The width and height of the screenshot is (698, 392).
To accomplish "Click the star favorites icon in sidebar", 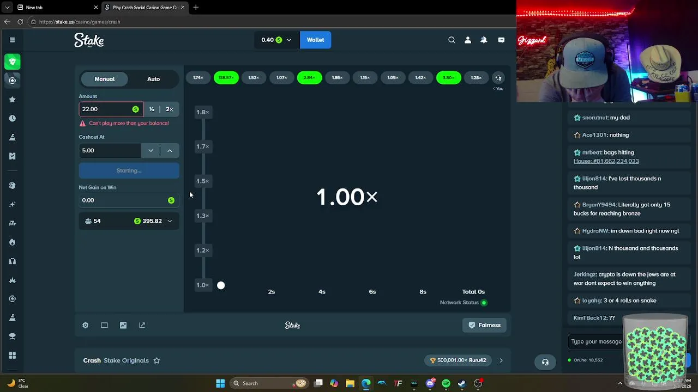I will [12, 100].
